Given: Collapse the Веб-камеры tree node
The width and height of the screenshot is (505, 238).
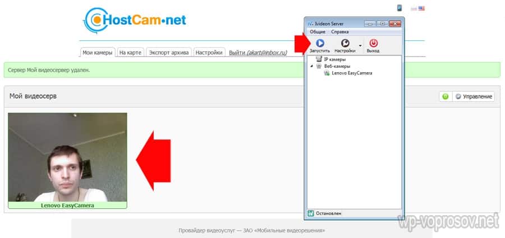Looking at the screenshot, I should click(x=311, y=66).
